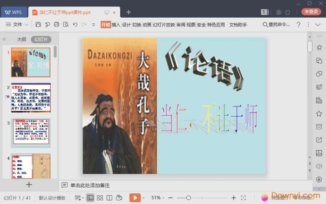This screenshot has height=204, width=326.
Task: Switch to the 插入 ribbon tab
Action: point(116,25)
